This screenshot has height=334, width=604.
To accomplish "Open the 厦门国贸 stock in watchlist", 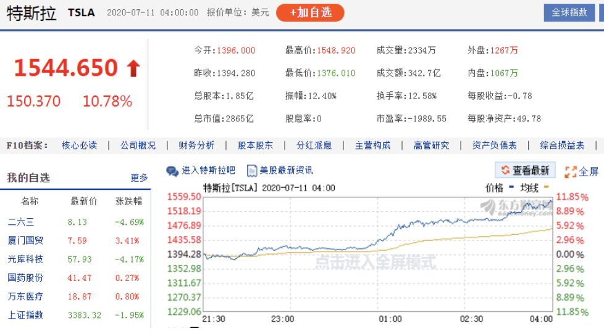I will pyautogui.click(x=25, y=240).
